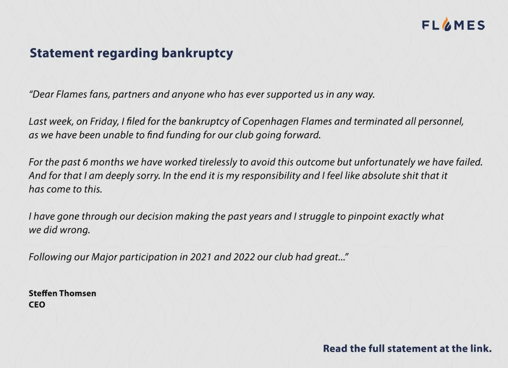Screen dimensions: 508x368
Task: Click the line 'has come to this.'
Action: click(x=65, y=189)
